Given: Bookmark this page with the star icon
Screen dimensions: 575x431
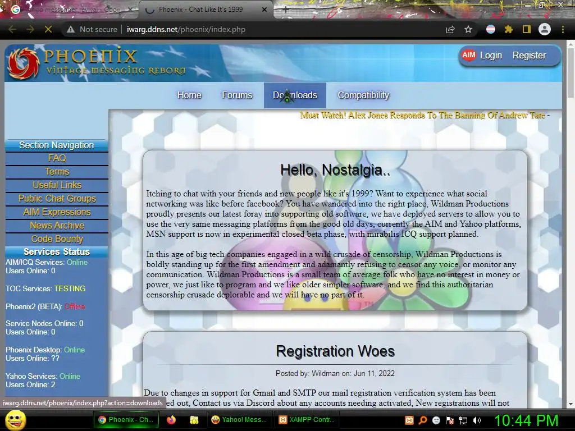Looking at the screenshot, I should coord(468,29).
